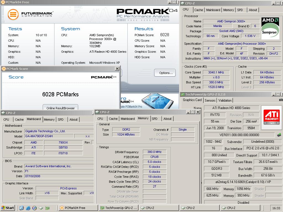This screenshot has height=212, width=283.
Task: Open Cache tab in top CPU-Z window
Action: tap(198, 10)
